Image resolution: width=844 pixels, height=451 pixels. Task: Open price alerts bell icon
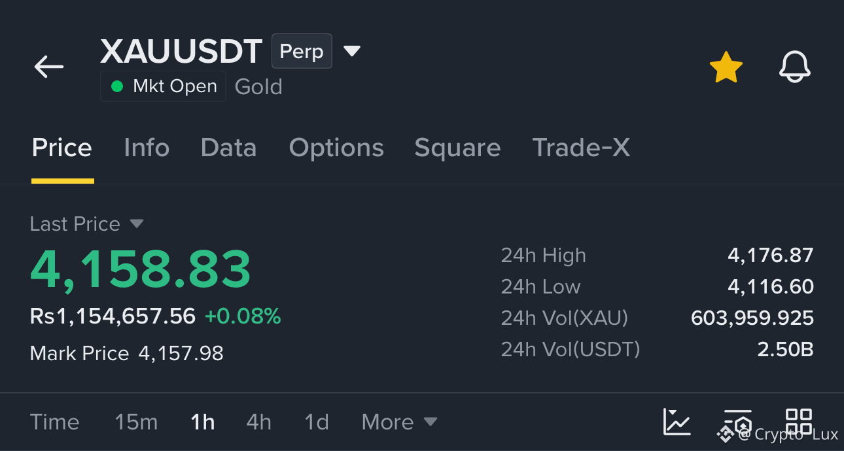795,67
